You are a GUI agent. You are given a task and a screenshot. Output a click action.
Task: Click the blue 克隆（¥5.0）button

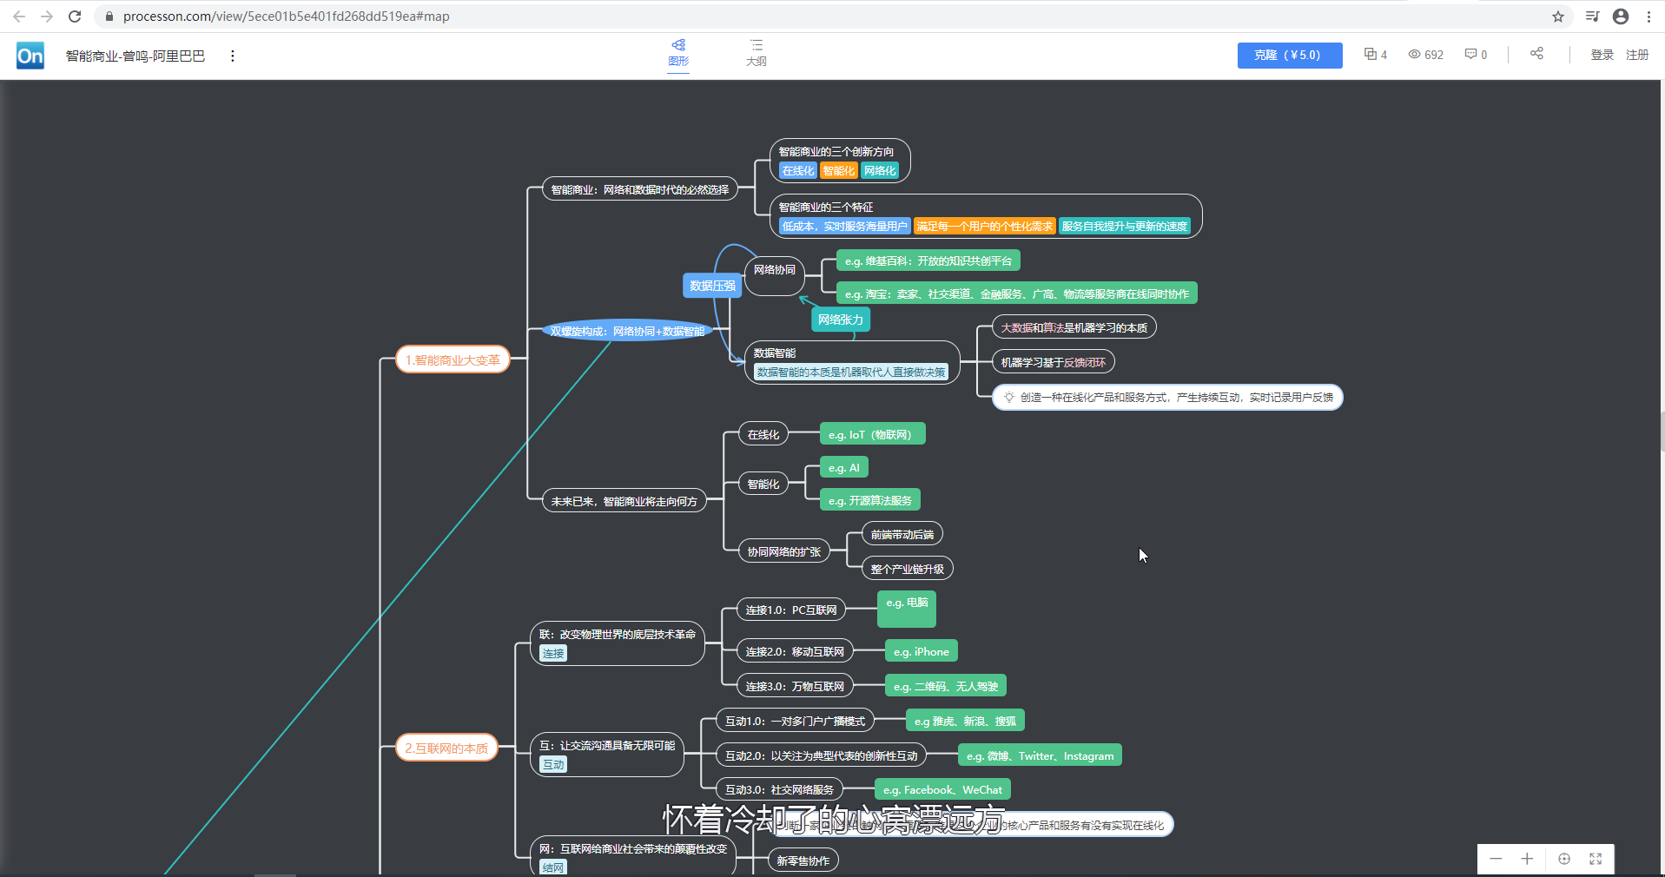[x=1290, y=54]
